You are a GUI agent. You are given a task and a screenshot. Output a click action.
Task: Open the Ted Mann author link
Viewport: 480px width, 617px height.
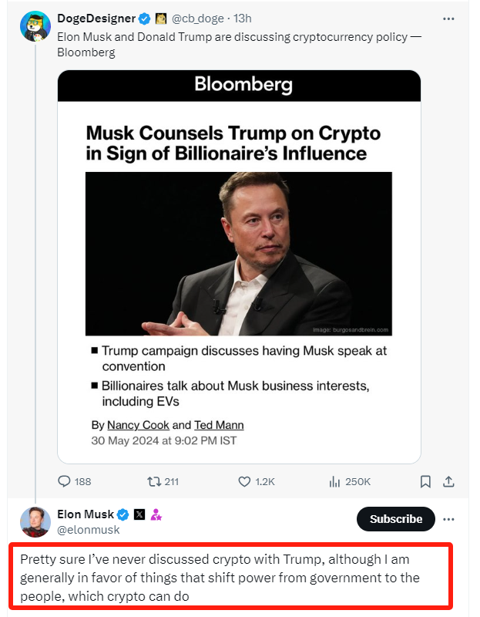tap(219, 425)
